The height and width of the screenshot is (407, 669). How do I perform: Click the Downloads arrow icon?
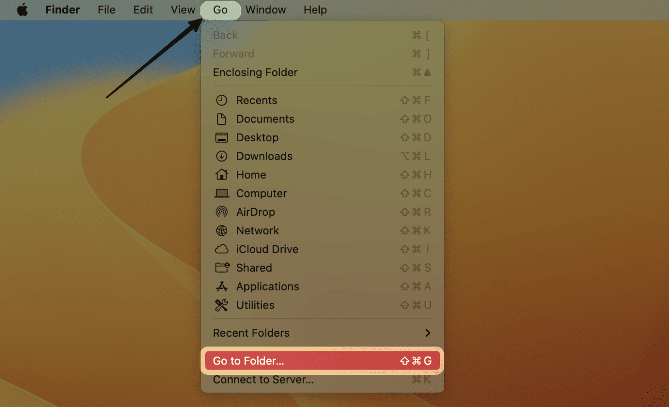click(x=222, y=156)
